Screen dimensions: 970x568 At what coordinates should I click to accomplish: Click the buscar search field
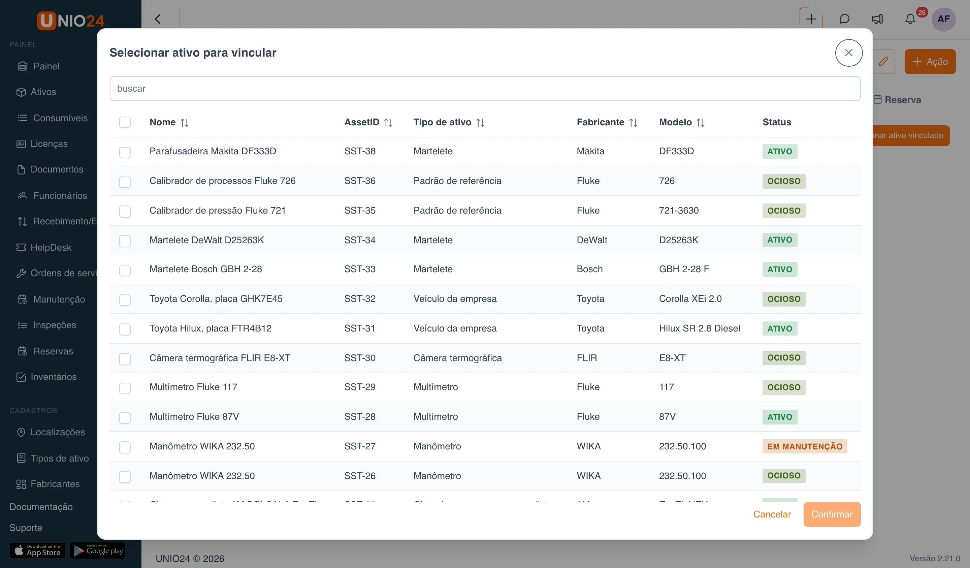[x=485, y=89]
